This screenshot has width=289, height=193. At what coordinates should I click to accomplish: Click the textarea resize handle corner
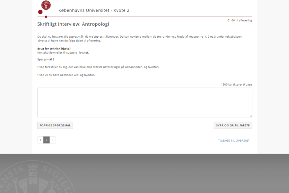(x=251, y=116)
